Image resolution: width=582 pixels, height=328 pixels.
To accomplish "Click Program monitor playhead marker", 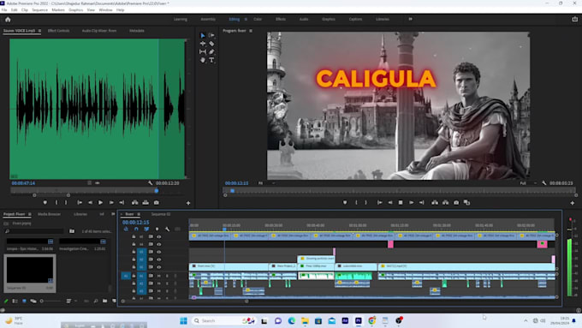I will 232,191.
